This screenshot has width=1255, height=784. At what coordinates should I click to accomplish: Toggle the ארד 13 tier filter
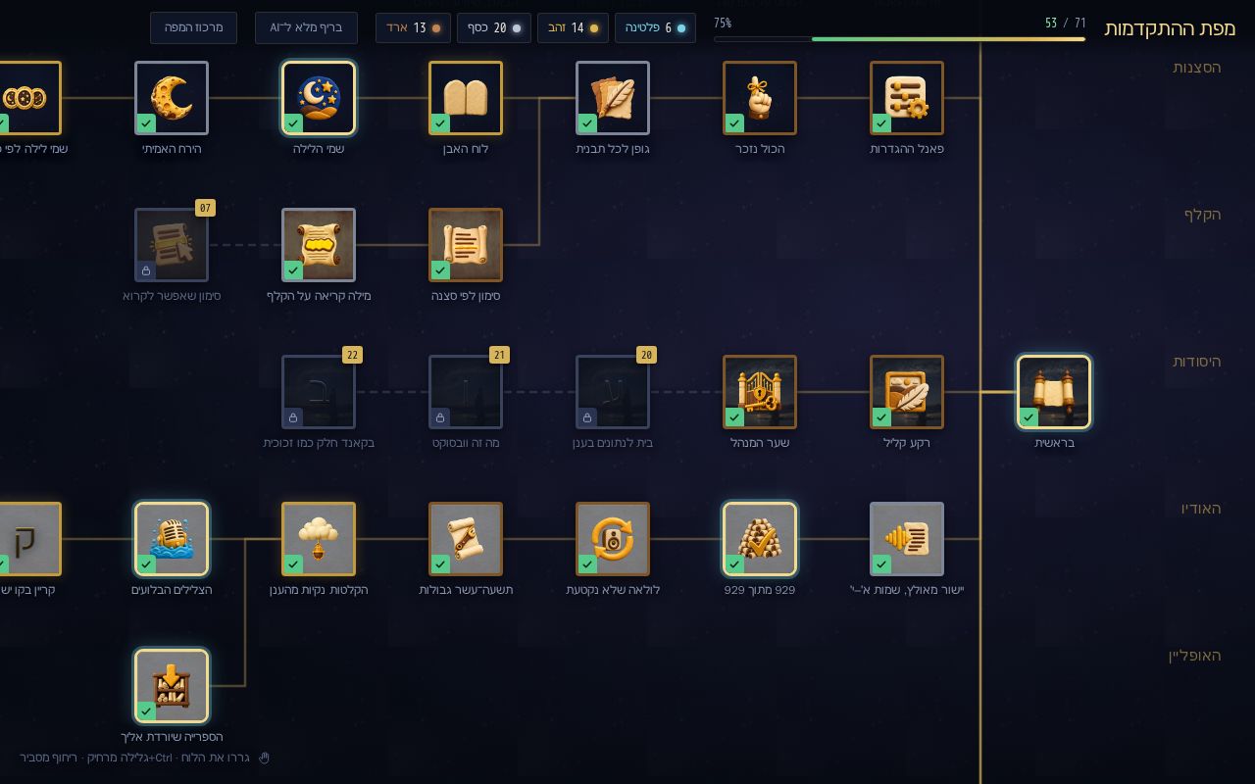(x=413, y=27)
